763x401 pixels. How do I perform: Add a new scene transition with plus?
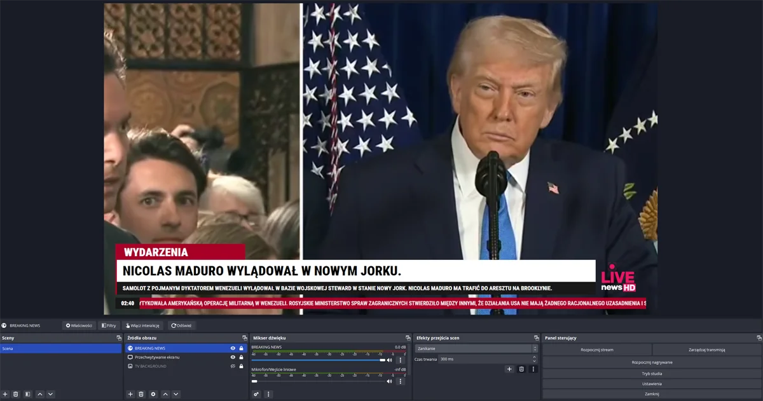coord(509,369)
